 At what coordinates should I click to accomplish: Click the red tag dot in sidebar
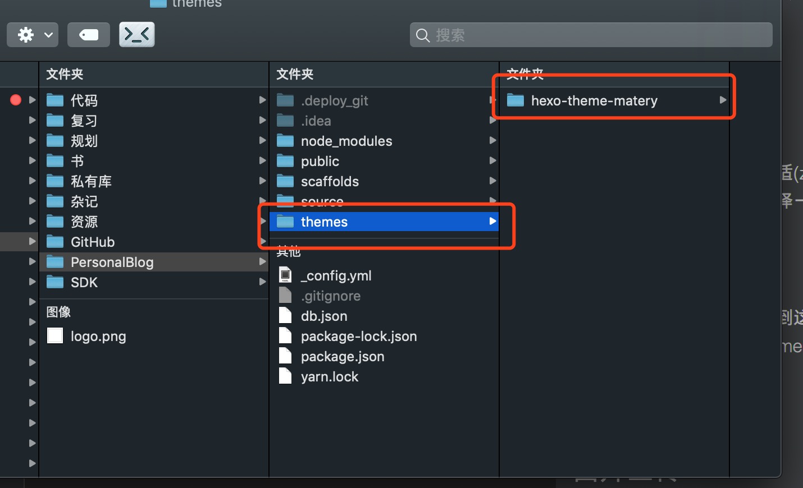[x=16, y=100]
